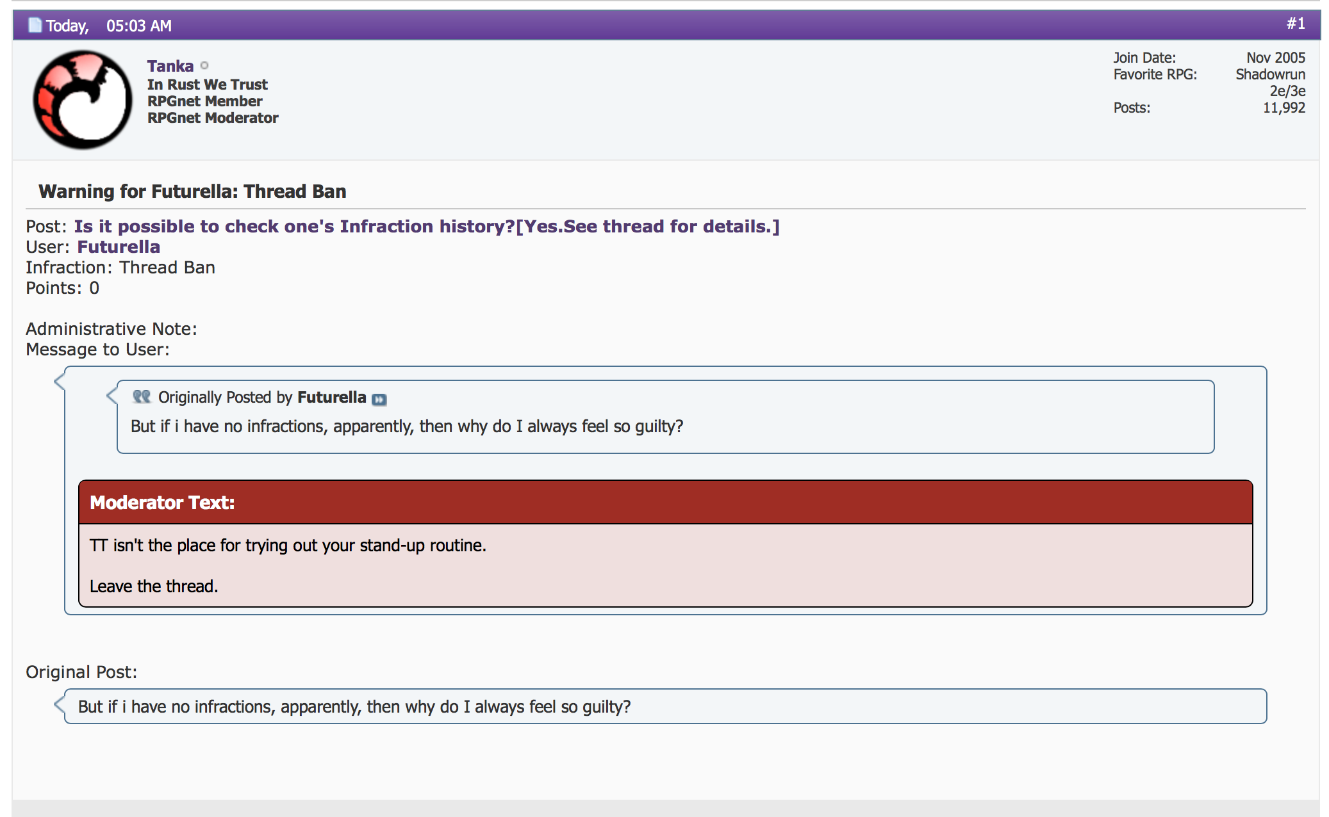Click the quote marks icon in quote
Viewport: 1329px width, 817px height.
click(x=142, y=397)
